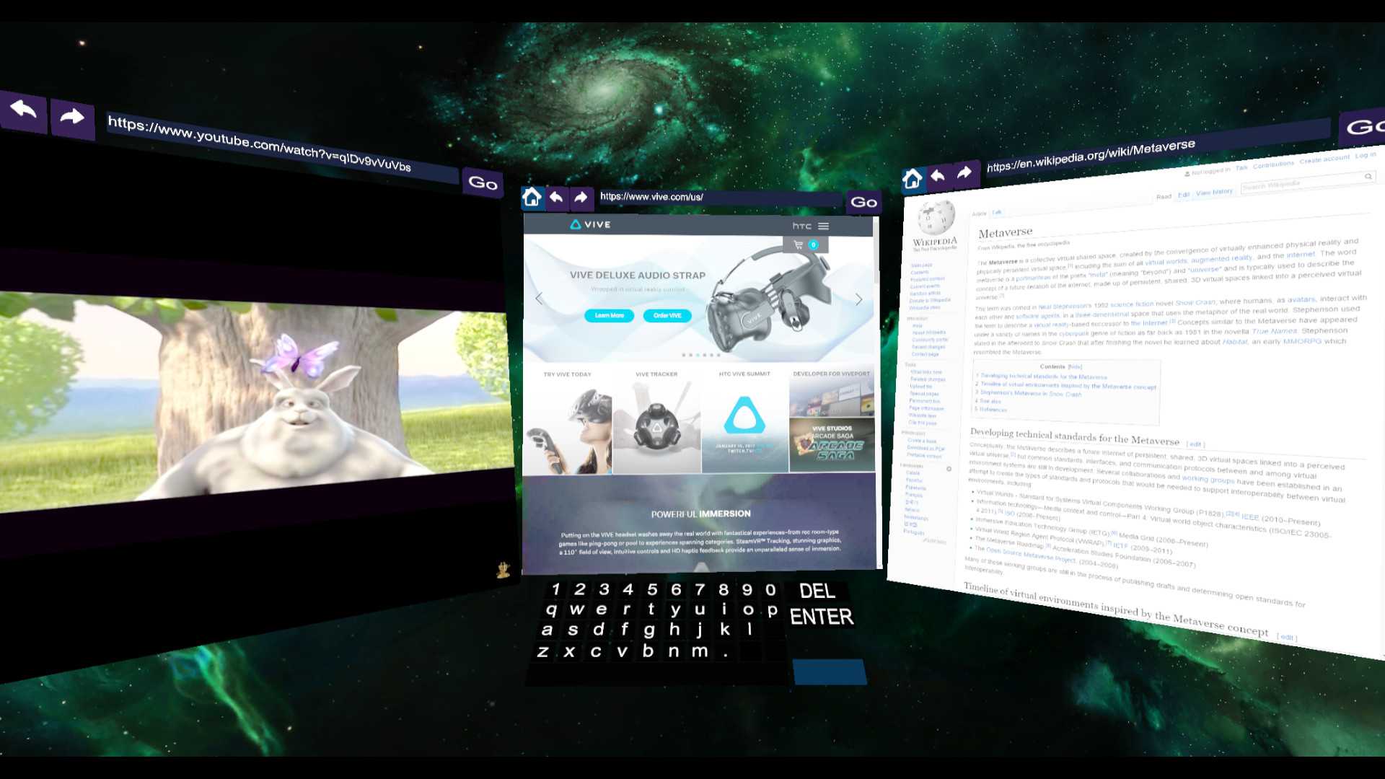Show previous carousel slide on Vive page
Viewport: 1385px width, 779px height.
pos(539,298)
